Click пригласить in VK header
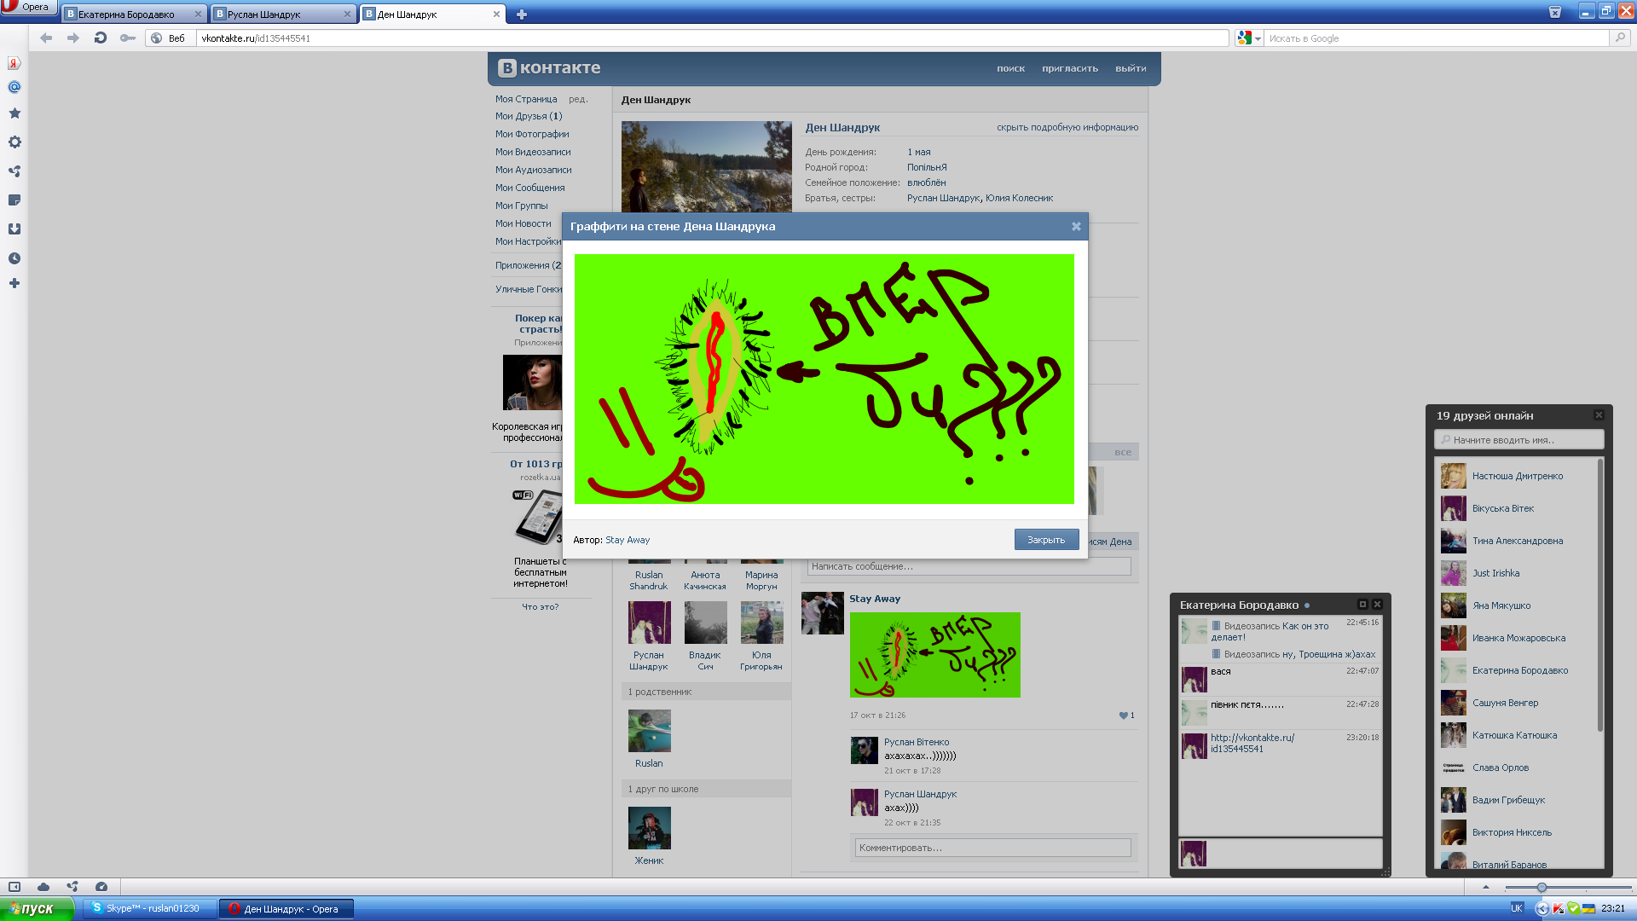 point(1069,68)
